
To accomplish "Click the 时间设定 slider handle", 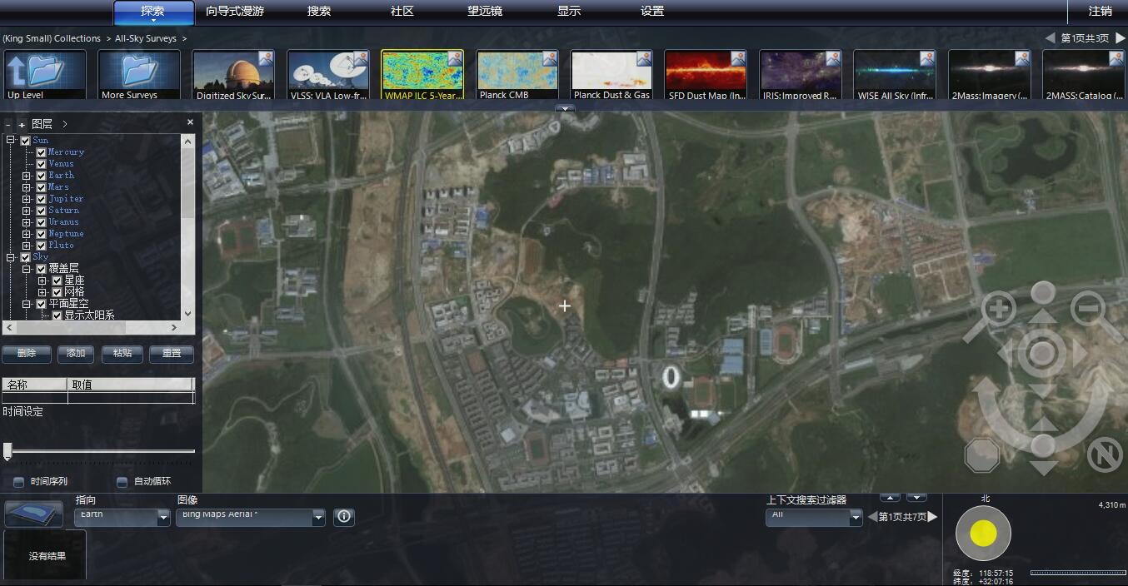I will (7, 451).
